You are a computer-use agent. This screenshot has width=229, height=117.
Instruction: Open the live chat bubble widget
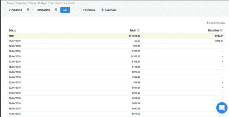222,108
